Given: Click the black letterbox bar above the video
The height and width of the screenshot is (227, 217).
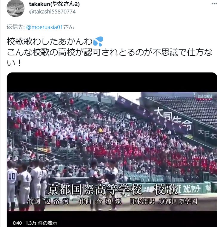Looking at the screenshot, I should click(x=112, y=82).
